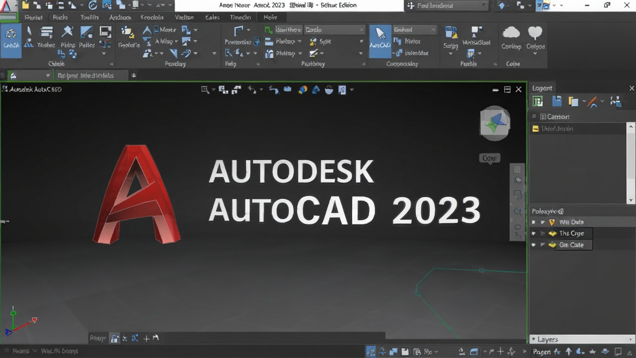This screenshot has height=358, width=636.
Task: Select the tool above the 'Tisäee' label in the ribbon
Action: pyautogui.click(x=46, y=33)
